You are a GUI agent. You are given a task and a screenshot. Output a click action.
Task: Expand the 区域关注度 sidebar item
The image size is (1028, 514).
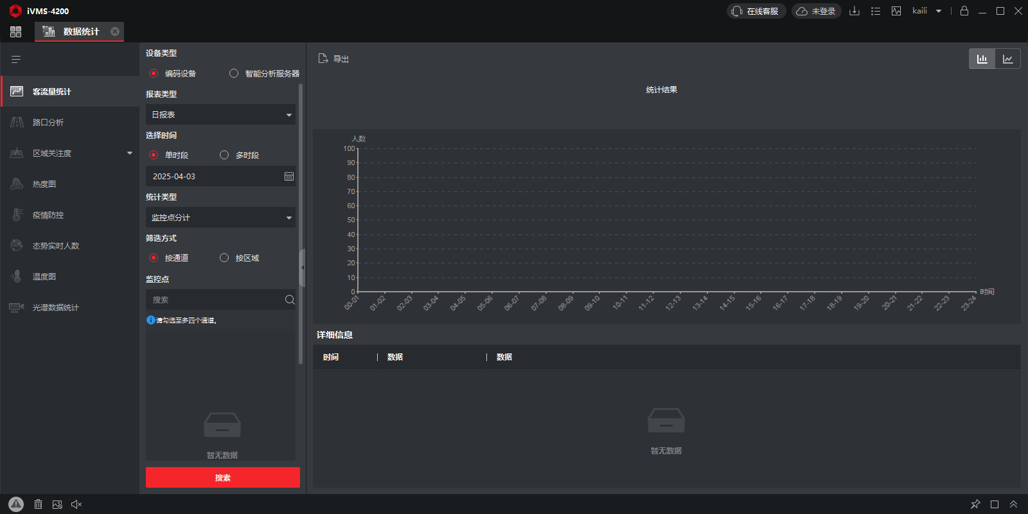[x=71, y=153]
